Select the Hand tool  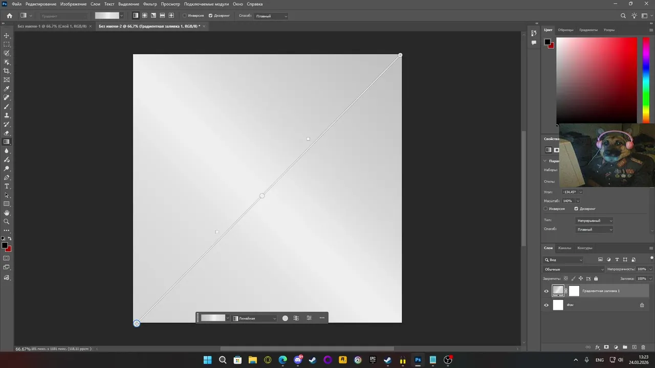tap(7, 213)
